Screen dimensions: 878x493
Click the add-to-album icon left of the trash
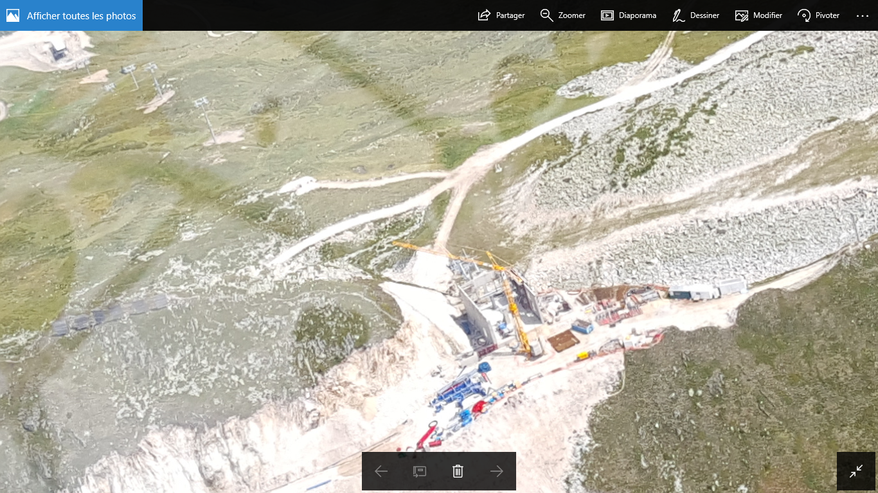[419, 471]
